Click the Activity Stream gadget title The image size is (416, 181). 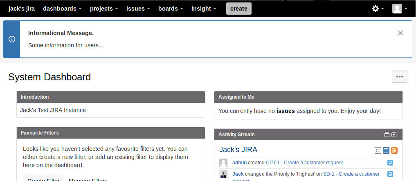click(236, 135)
